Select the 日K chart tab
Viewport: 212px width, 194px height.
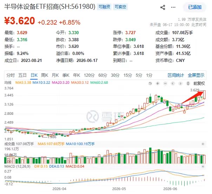pyautogui.click(x=34, y=75)
